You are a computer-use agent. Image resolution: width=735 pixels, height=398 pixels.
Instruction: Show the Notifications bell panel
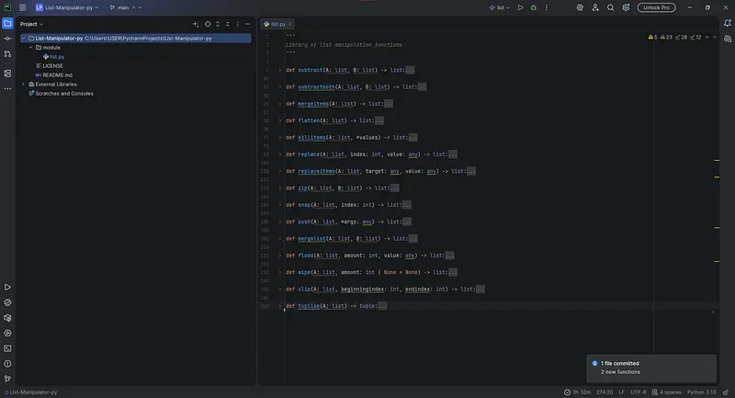click(x=726, y=23)
